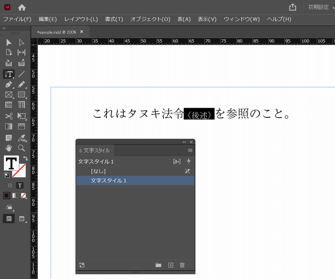Select the 文字スタイル panel tab

[x=95, y=150]
